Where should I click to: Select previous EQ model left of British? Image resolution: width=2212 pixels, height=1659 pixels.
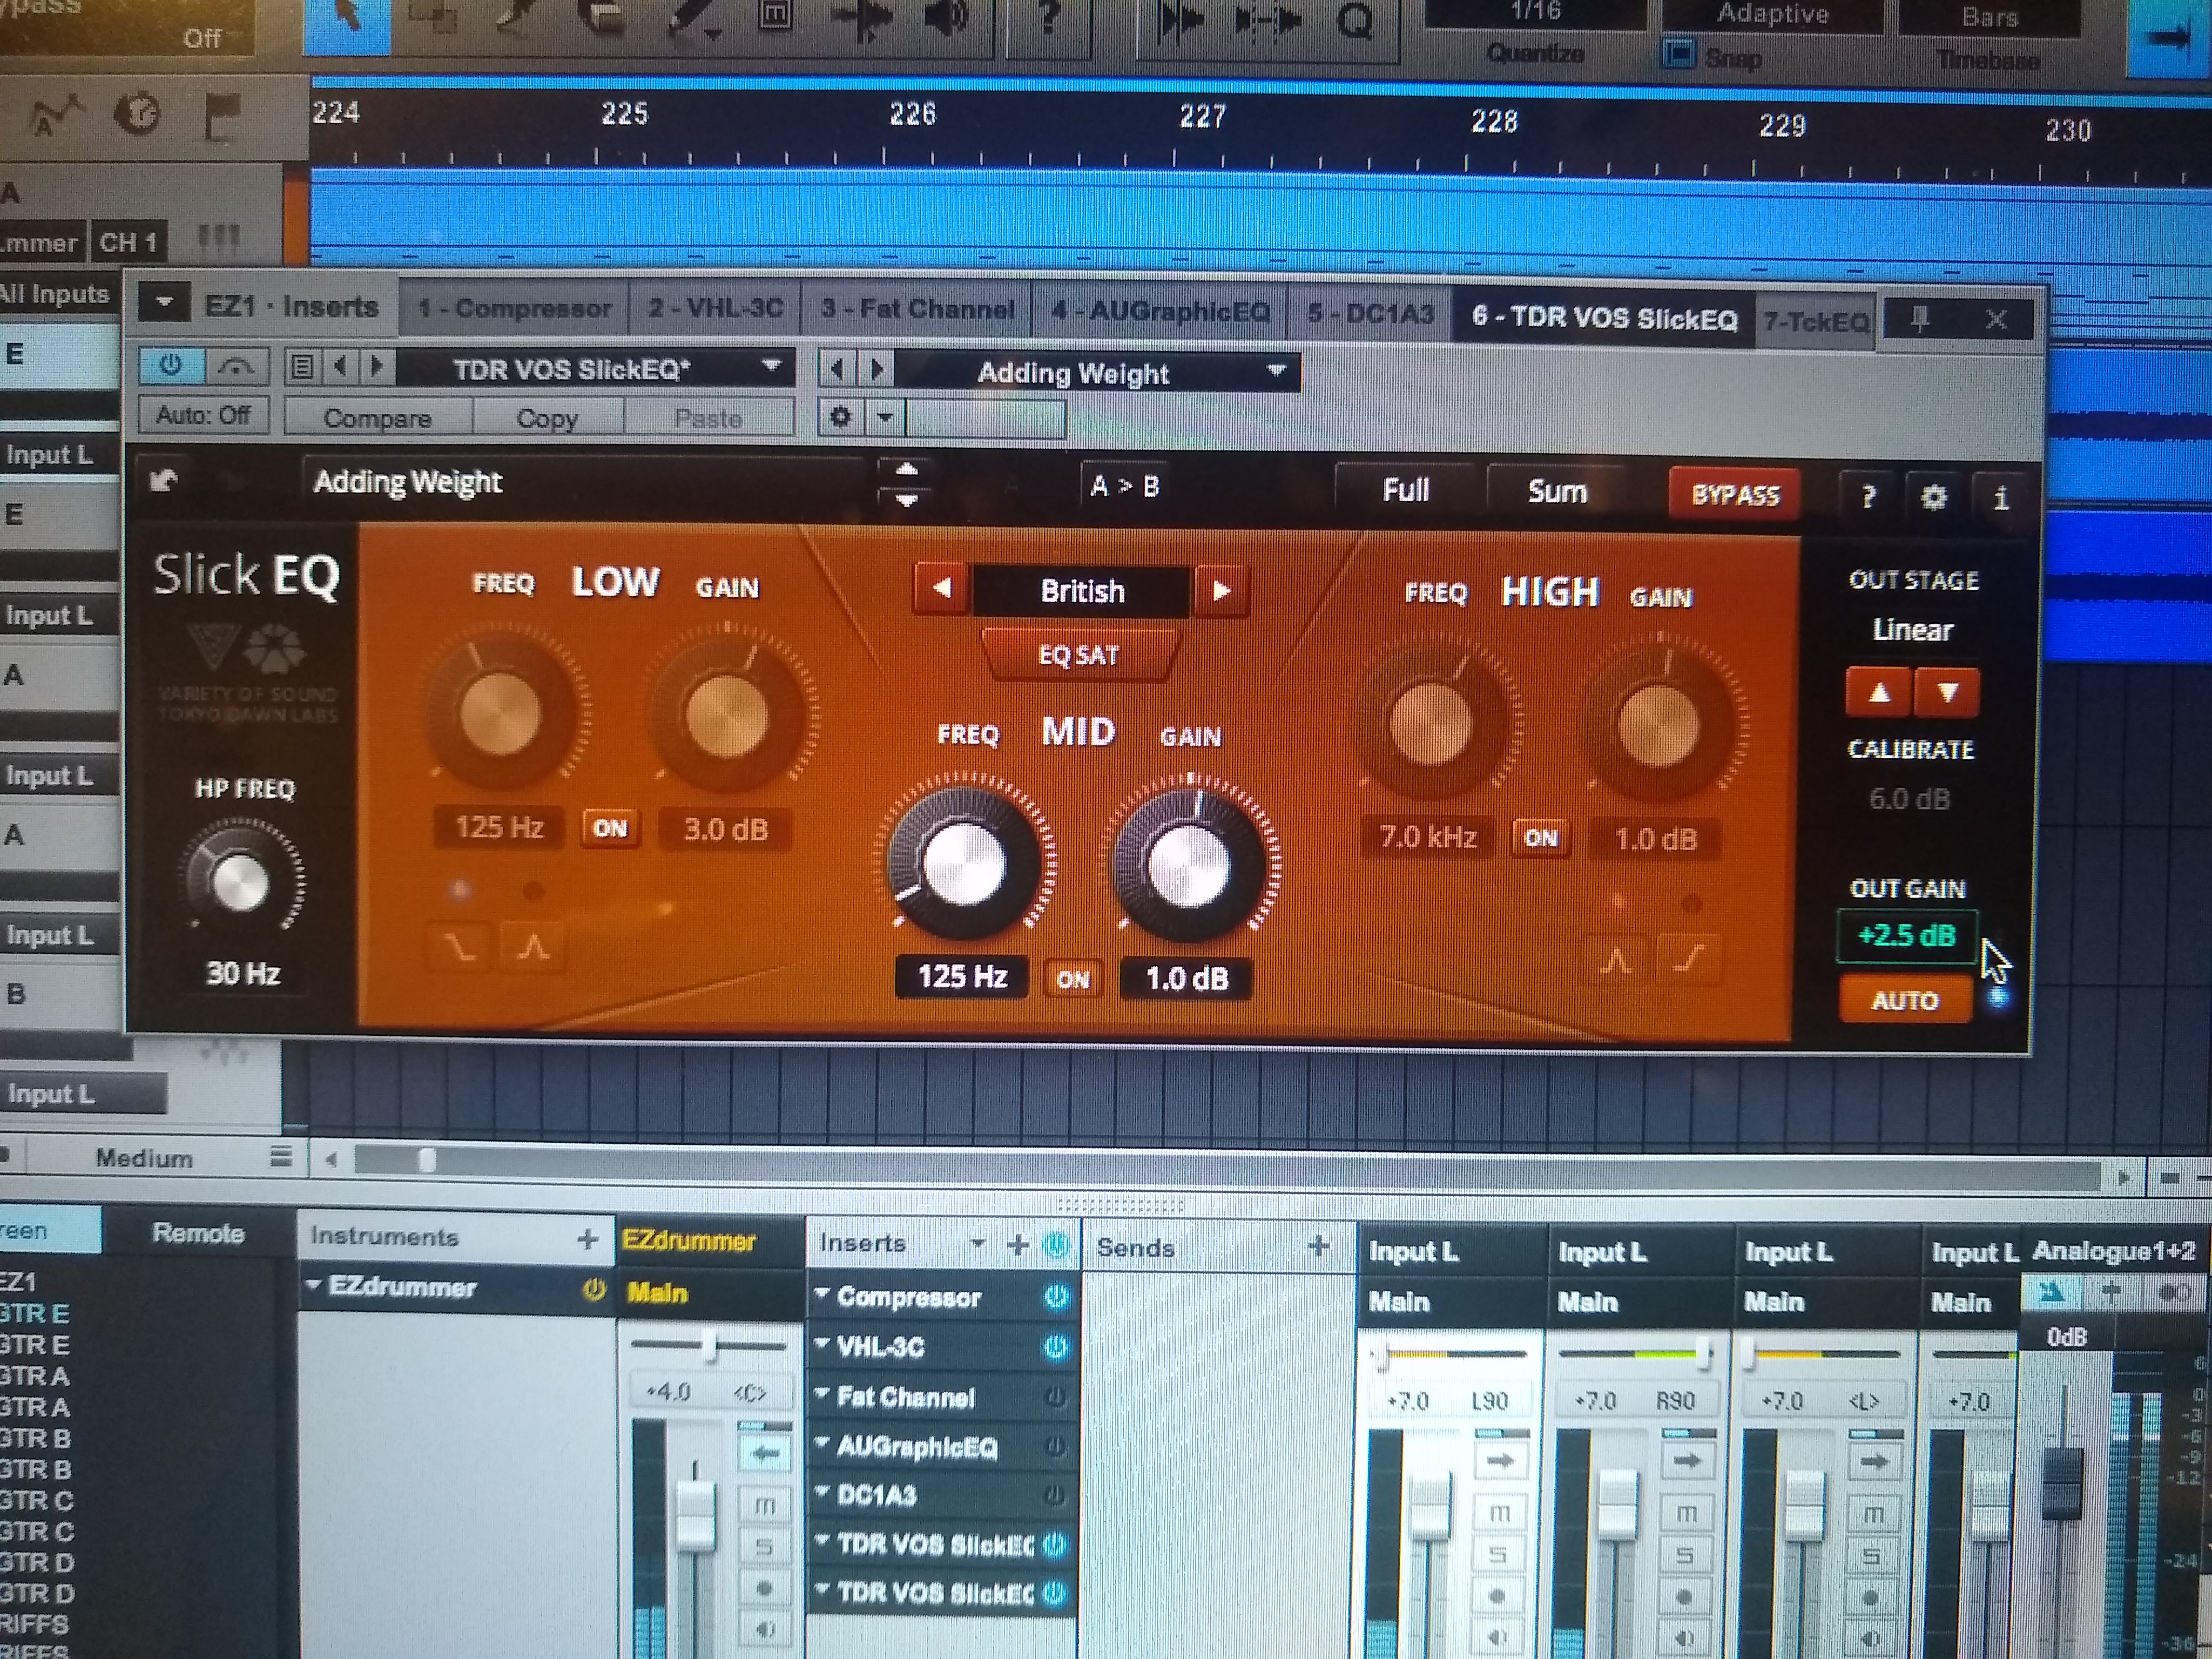coord(941,589)
